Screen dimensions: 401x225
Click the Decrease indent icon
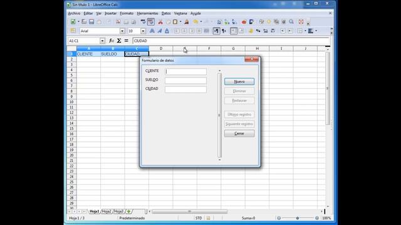pyautogui.click(x=283, y=31)
